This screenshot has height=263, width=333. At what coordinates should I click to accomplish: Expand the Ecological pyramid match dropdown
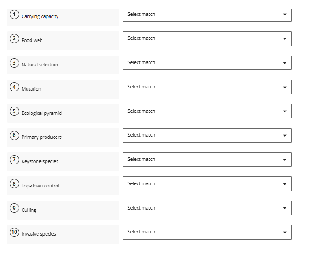coord(207,111)
